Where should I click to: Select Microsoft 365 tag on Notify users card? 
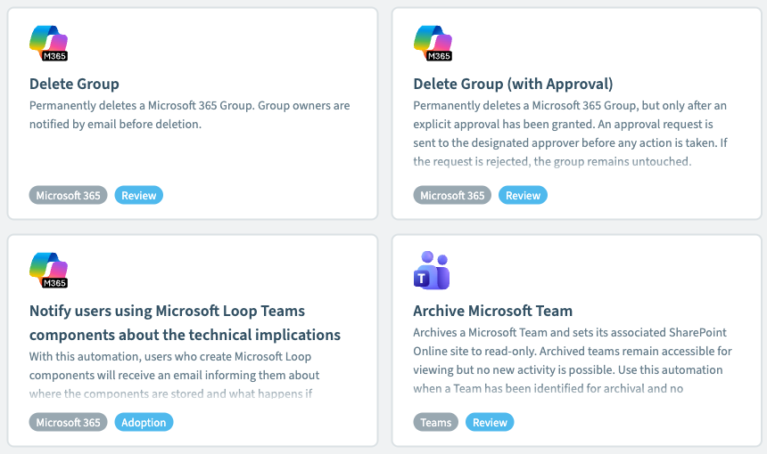pos(68,422)
